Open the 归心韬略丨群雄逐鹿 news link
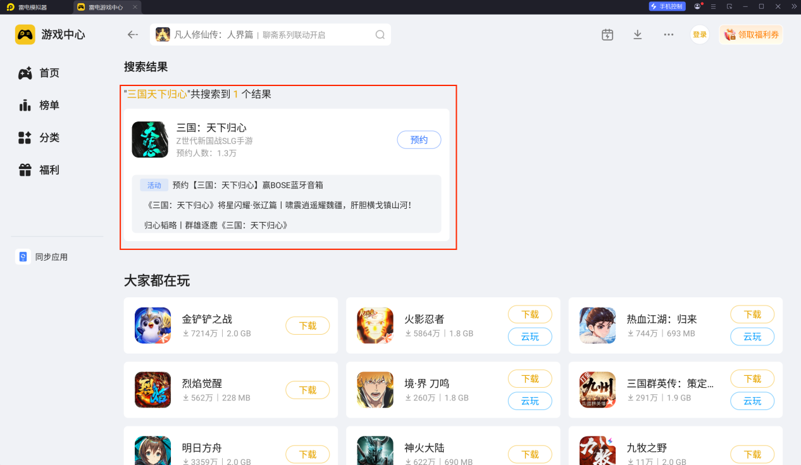Screen dimensions: 801x465 point(216,225)
